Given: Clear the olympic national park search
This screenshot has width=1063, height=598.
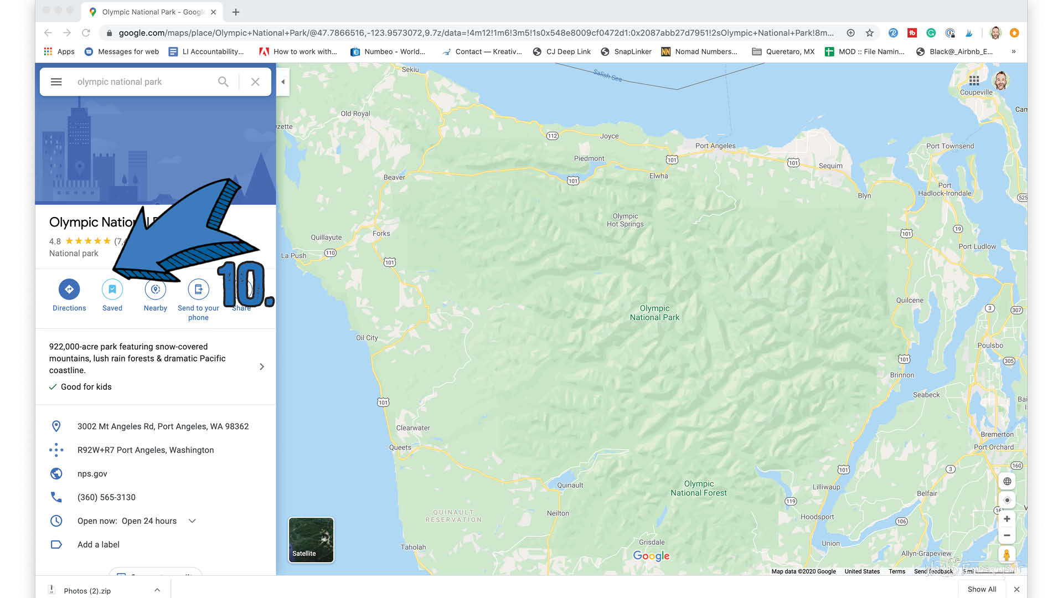Looking at the screenshot, I should (255, 82).
